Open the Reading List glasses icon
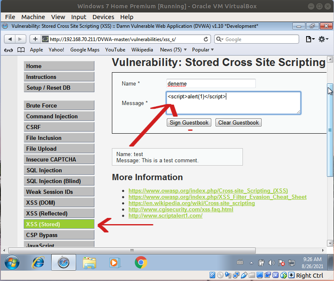The image size is (334, 281). [x=8, y=50]
